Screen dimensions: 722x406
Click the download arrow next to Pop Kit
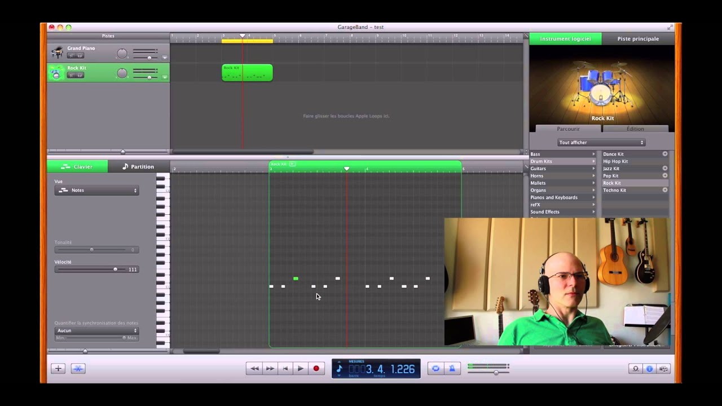click(x=665, y=176)
